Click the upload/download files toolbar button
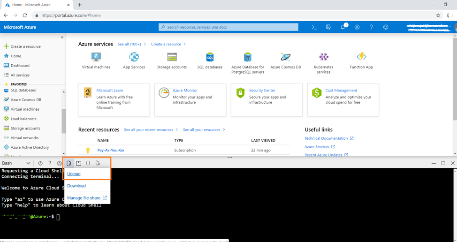 coord(69,163)
